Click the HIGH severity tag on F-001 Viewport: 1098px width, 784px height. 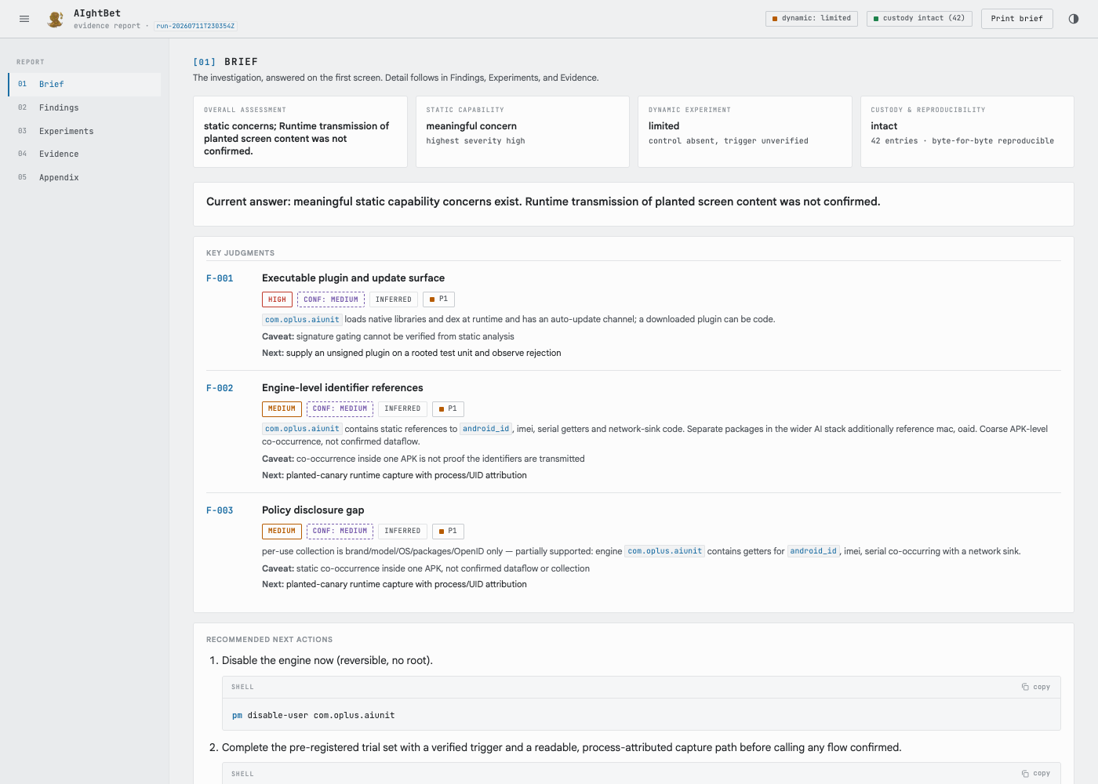(x=277, y=299)
